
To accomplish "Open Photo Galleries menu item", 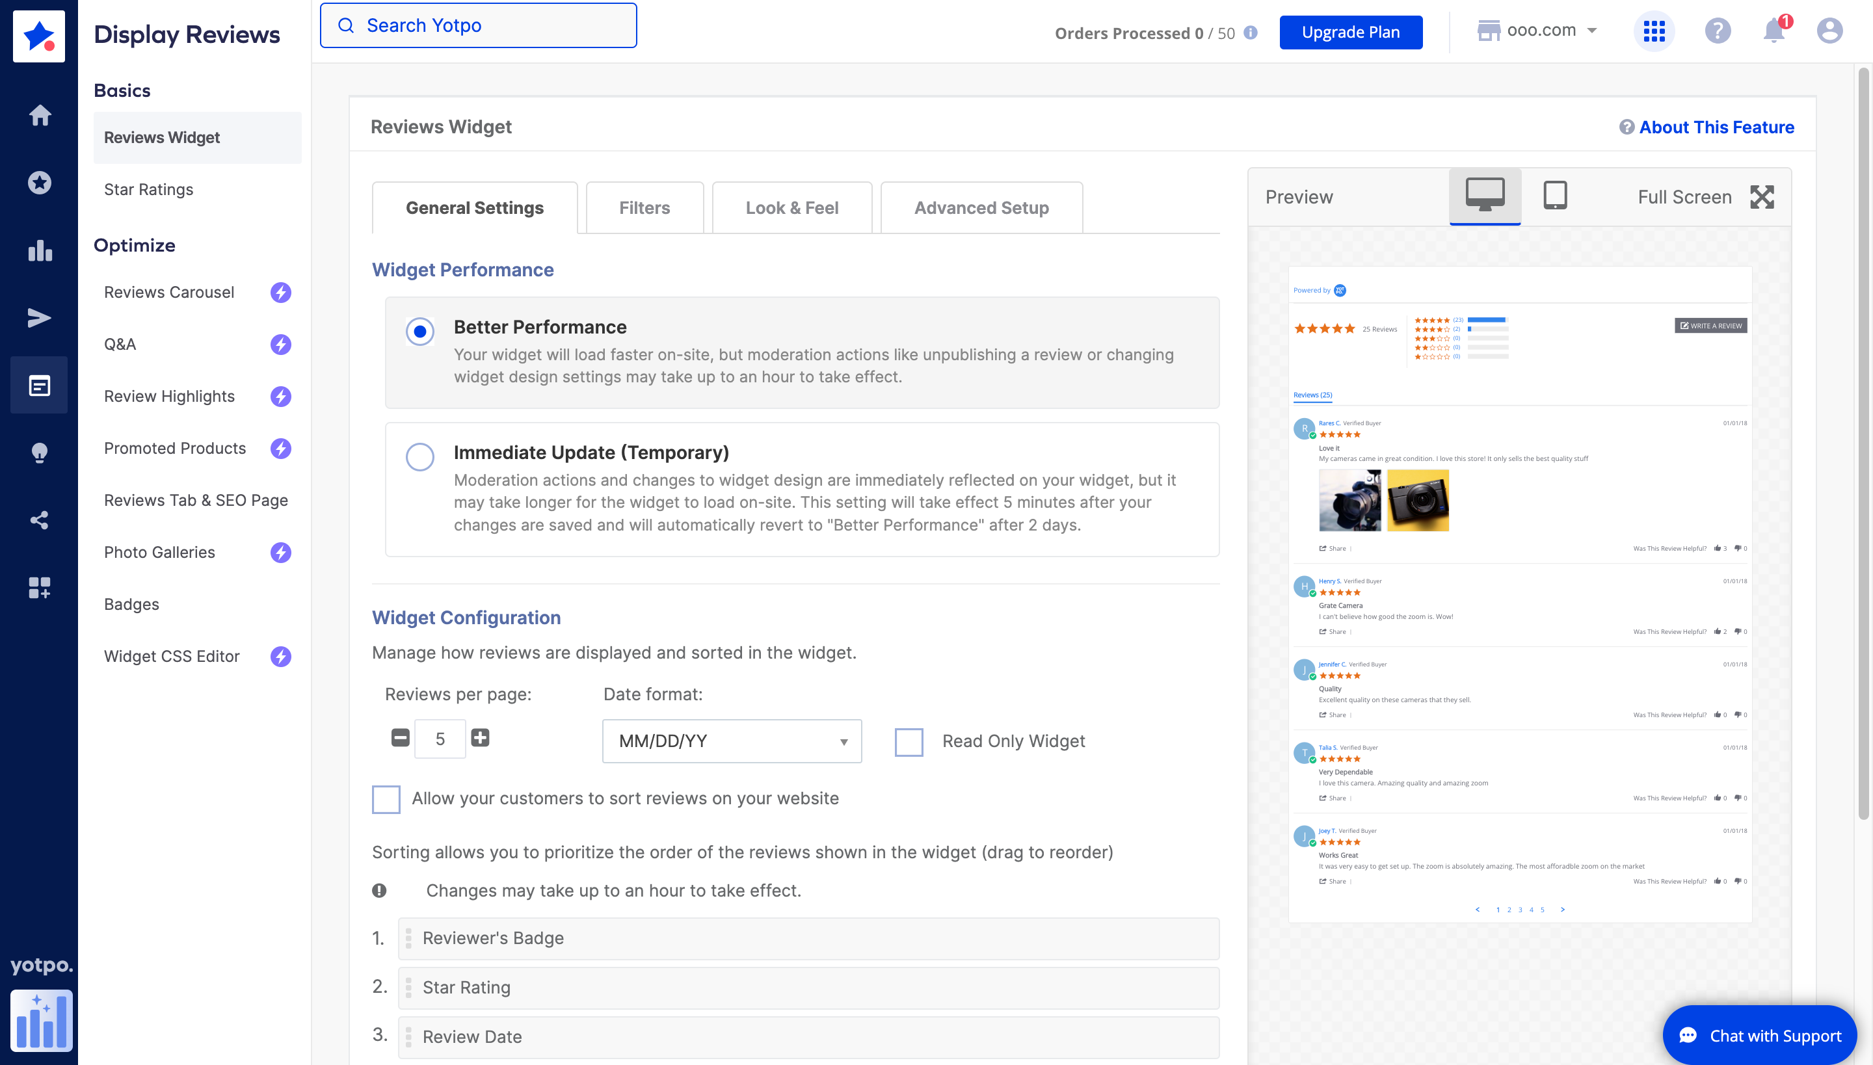I will [x=159, y=552].
